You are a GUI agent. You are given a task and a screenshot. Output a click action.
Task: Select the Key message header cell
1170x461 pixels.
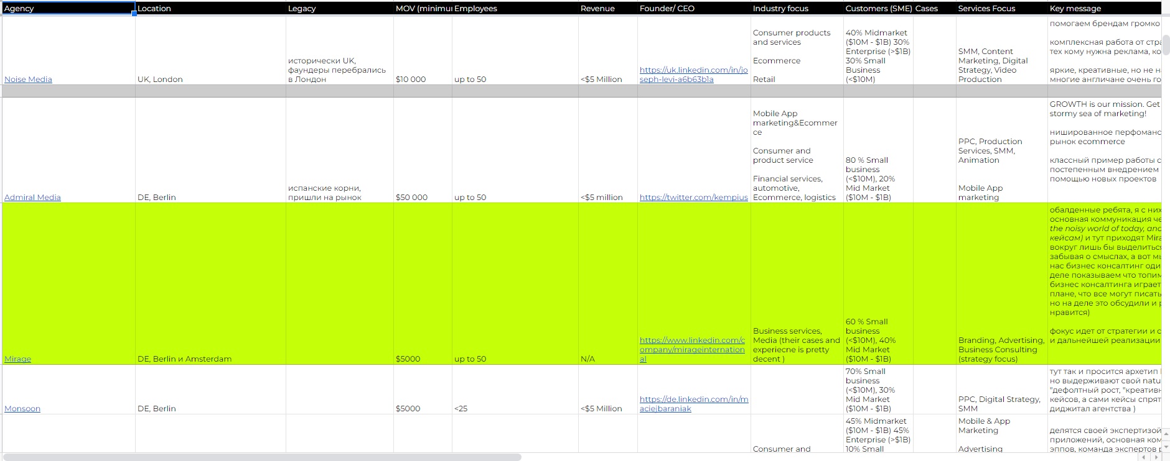pyautogui.click(x=1105, y=9)
